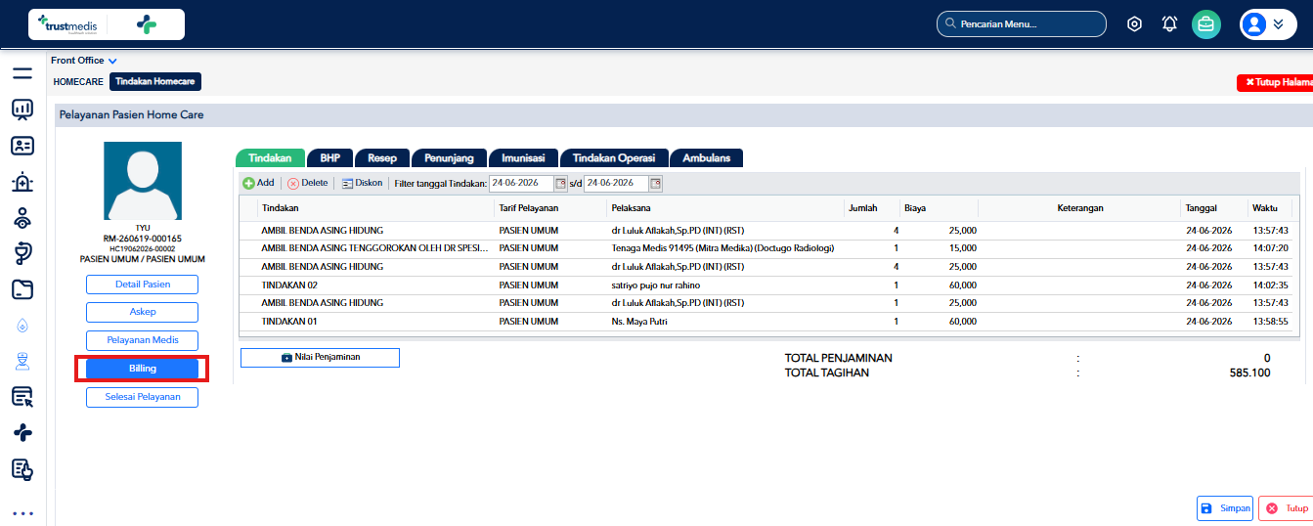Click the start filter date field
The width and height of the screenshot is (1313, 526).
[521, 183]
